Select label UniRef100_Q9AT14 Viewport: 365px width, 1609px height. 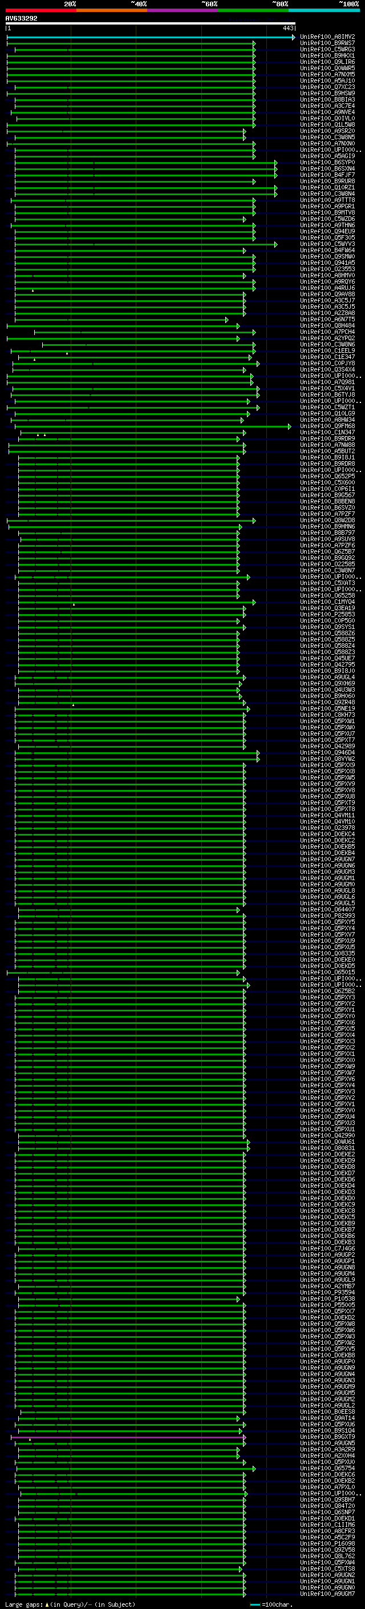327,1418
